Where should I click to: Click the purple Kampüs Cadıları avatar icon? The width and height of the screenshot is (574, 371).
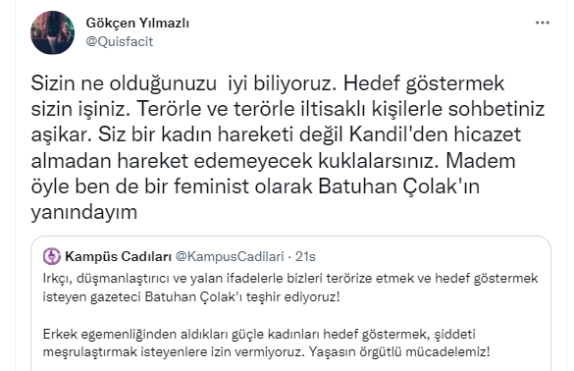click(x=52, y=256)
